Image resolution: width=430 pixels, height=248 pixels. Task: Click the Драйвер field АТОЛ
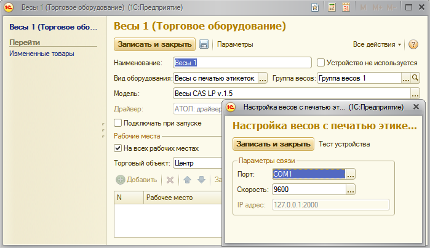[197, 109]
